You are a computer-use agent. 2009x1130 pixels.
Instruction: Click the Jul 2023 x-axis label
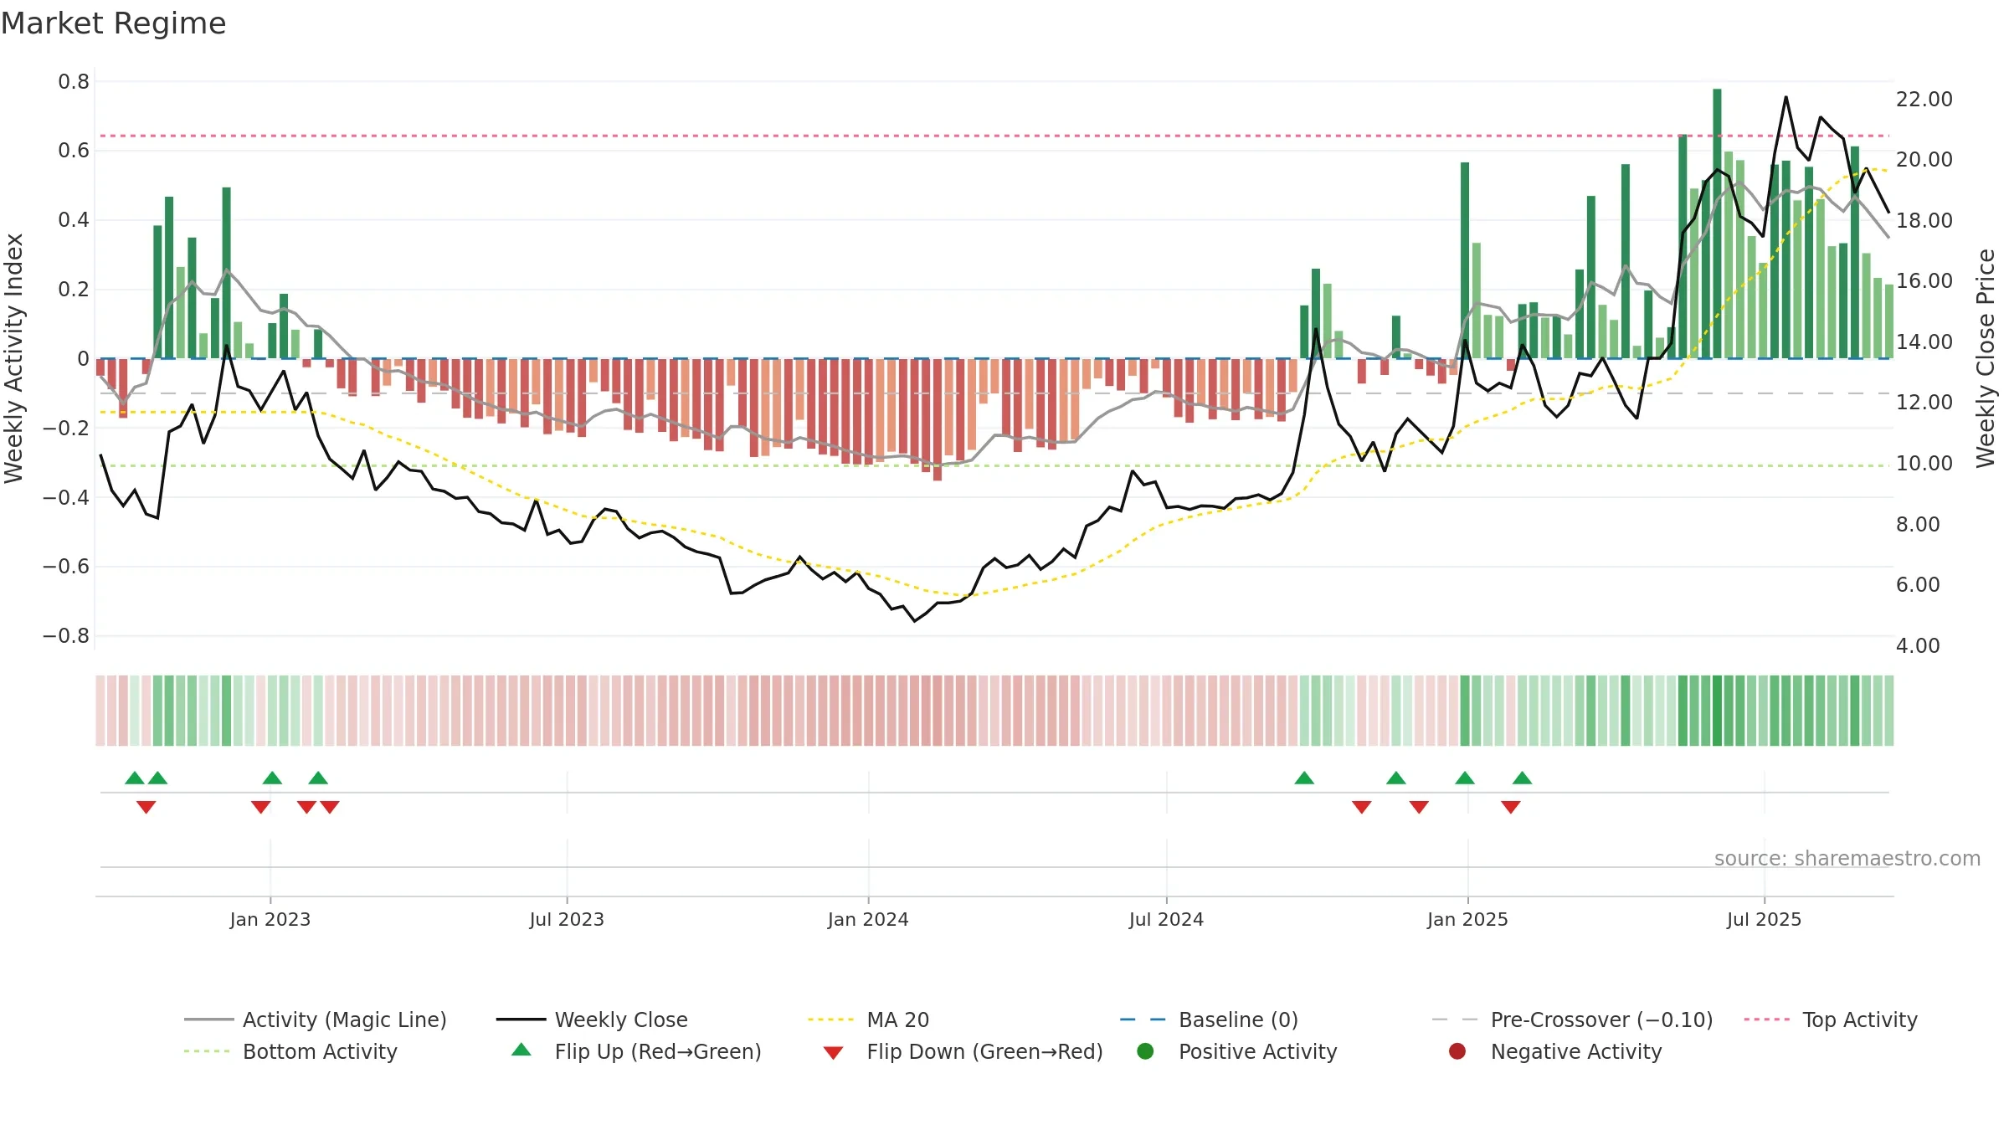[567, 919]
